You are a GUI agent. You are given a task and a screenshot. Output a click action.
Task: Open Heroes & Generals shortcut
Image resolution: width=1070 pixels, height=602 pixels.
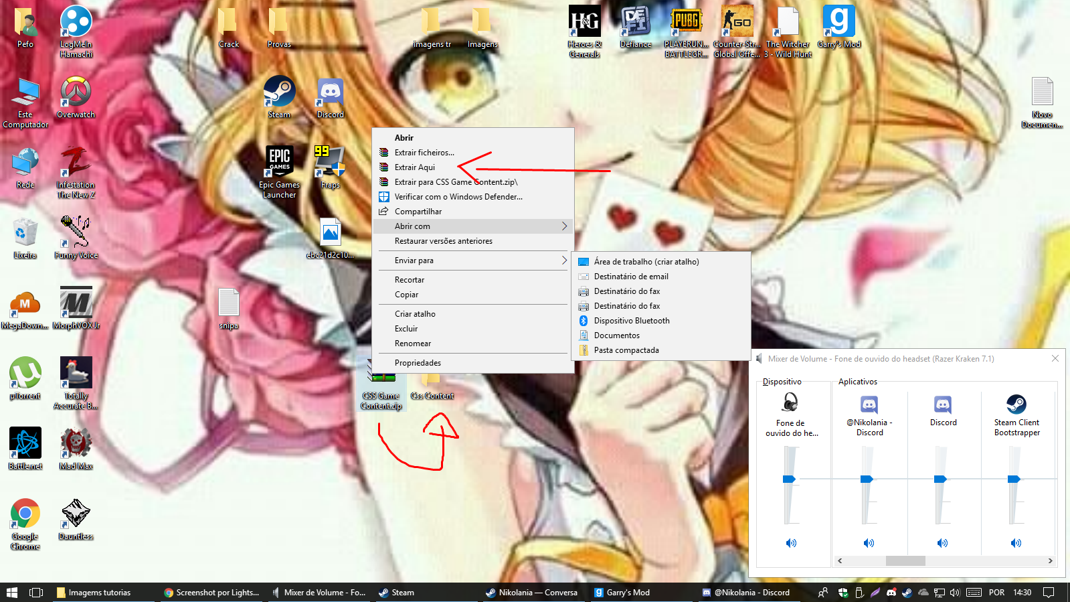pyautogui.click(x=584, y=31)
